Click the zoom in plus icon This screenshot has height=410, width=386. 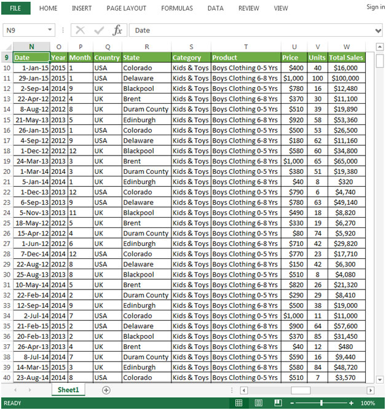click(x=351, y=403)
